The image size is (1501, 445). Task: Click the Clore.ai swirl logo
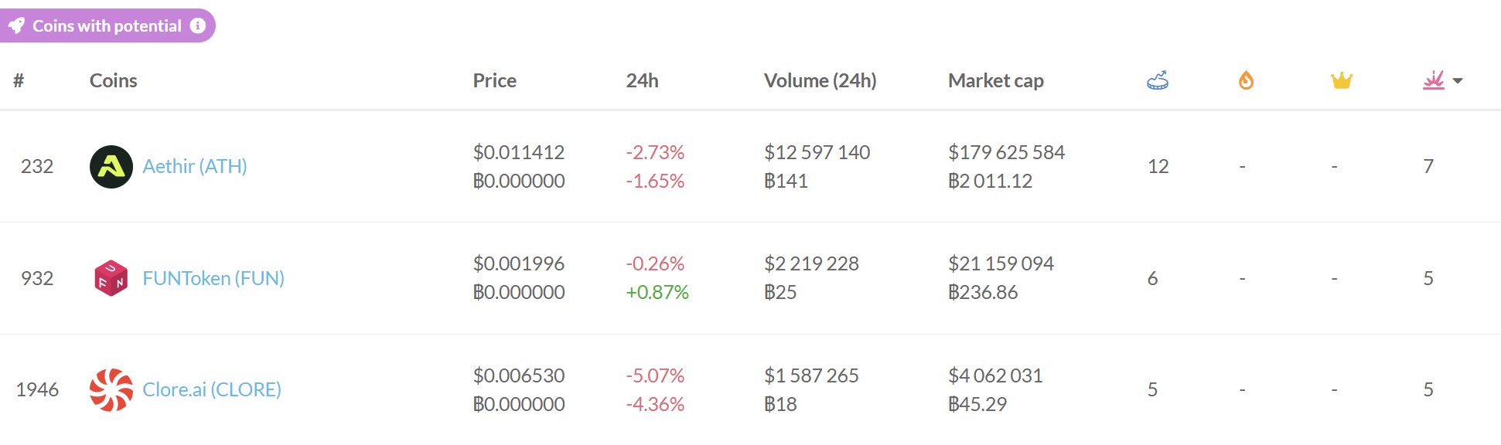point(111,389)
